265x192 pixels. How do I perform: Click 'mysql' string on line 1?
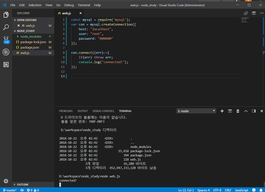pos(120,20)
